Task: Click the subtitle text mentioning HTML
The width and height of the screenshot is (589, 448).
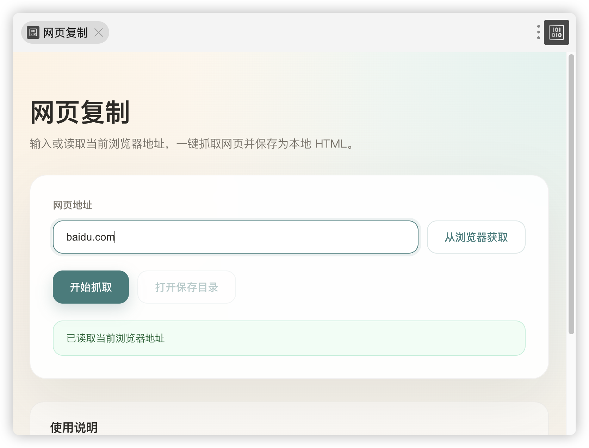Action: pyautogui.click(x=192, y=144)
